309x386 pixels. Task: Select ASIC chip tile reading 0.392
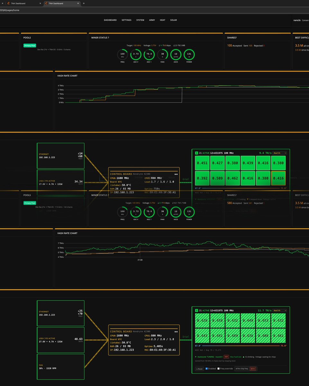[x=202, y=178]
